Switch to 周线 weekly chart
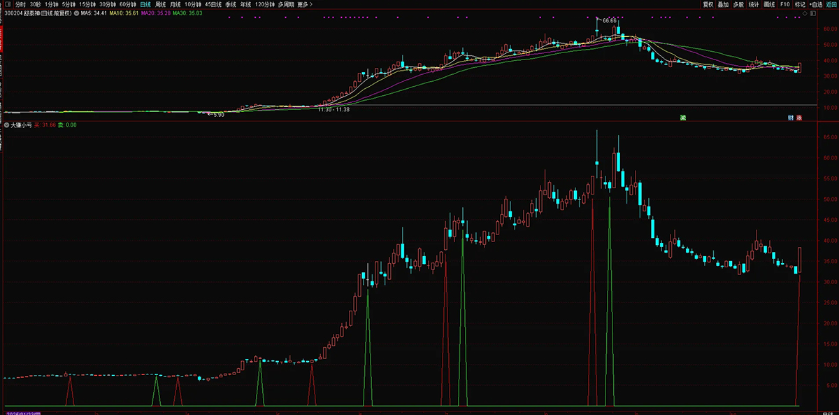The width and height of the screenshot is (839, 415). 160,4
